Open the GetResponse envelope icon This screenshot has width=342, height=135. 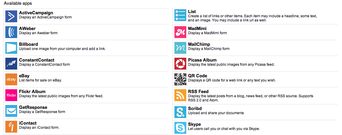tap(11, 111)
